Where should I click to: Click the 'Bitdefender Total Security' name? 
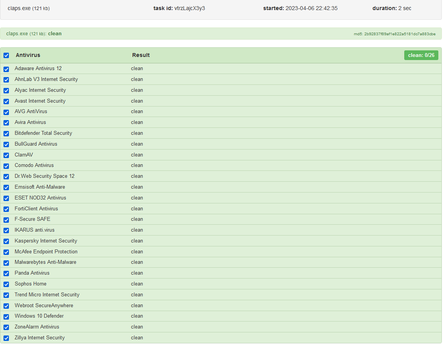point(43,133)
